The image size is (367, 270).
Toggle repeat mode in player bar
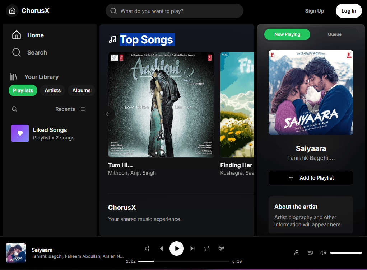click(207, 248)
